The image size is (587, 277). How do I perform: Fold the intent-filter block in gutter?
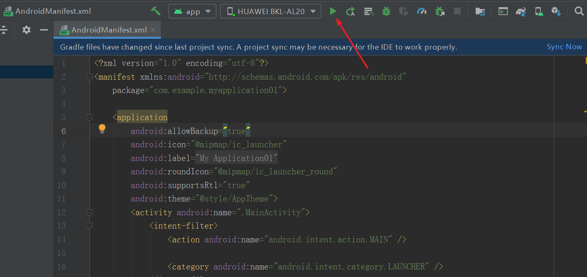click(89, 226)
